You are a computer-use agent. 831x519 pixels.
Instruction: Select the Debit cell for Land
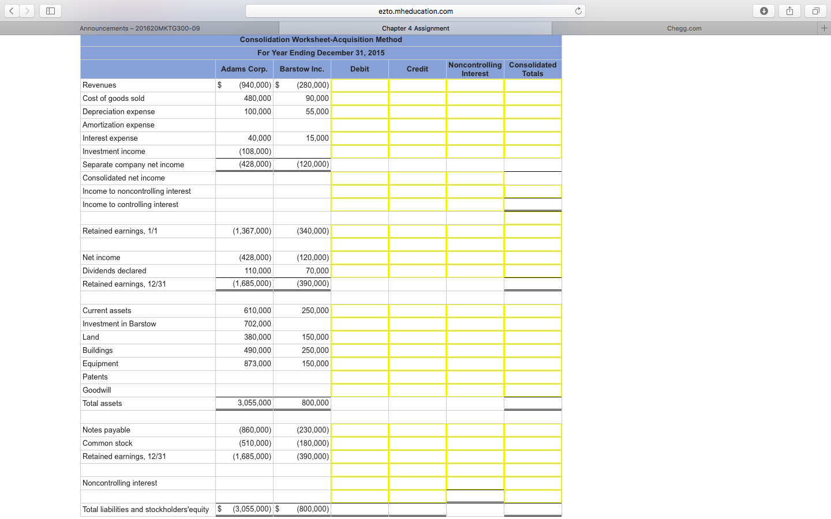(360, 337)
